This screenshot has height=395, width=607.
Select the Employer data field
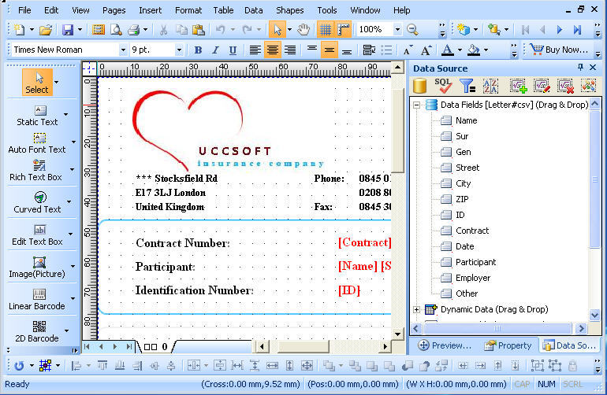(466, 278)
